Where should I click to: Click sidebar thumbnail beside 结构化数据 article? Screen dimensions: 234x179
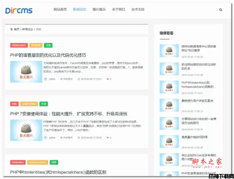(x=169, y=51)
